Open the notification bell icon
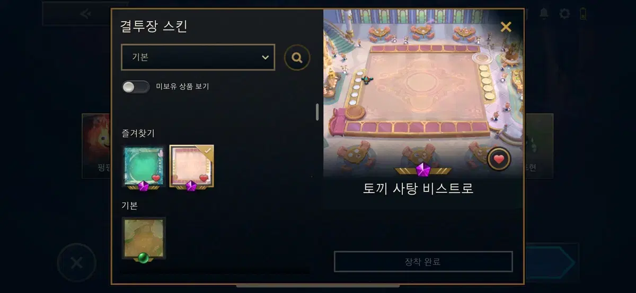The image size is (636, 293). (544, 13)
